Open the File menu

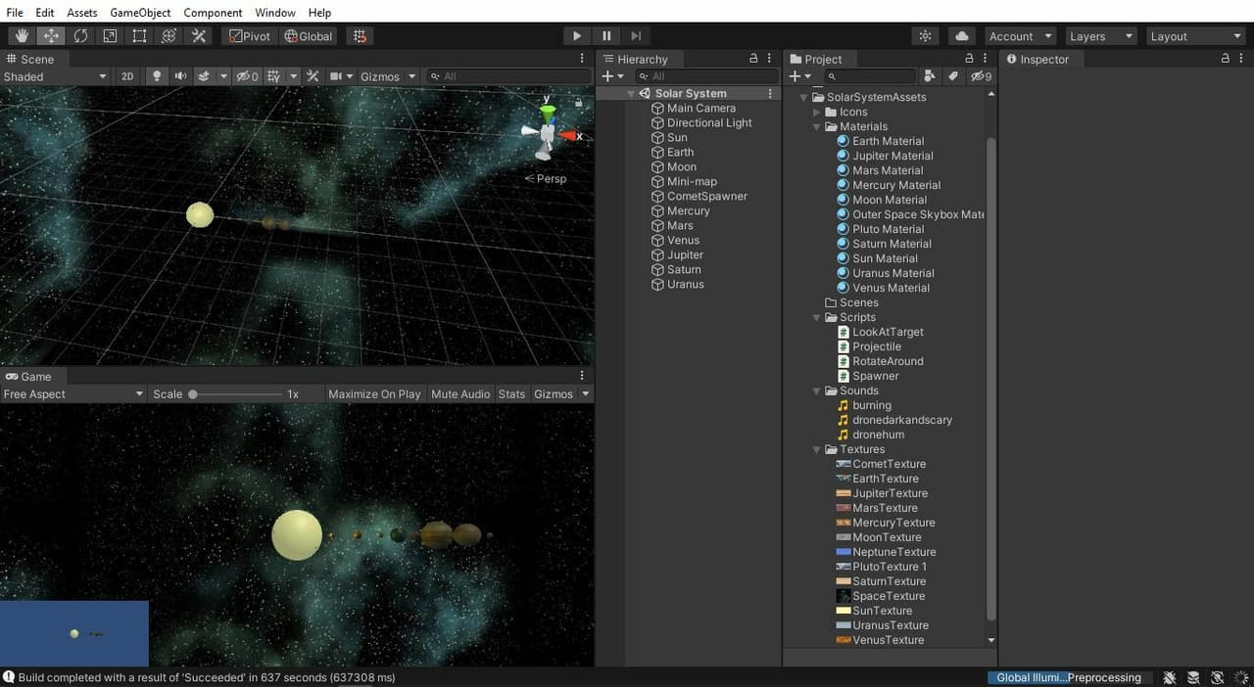[15, 13]
